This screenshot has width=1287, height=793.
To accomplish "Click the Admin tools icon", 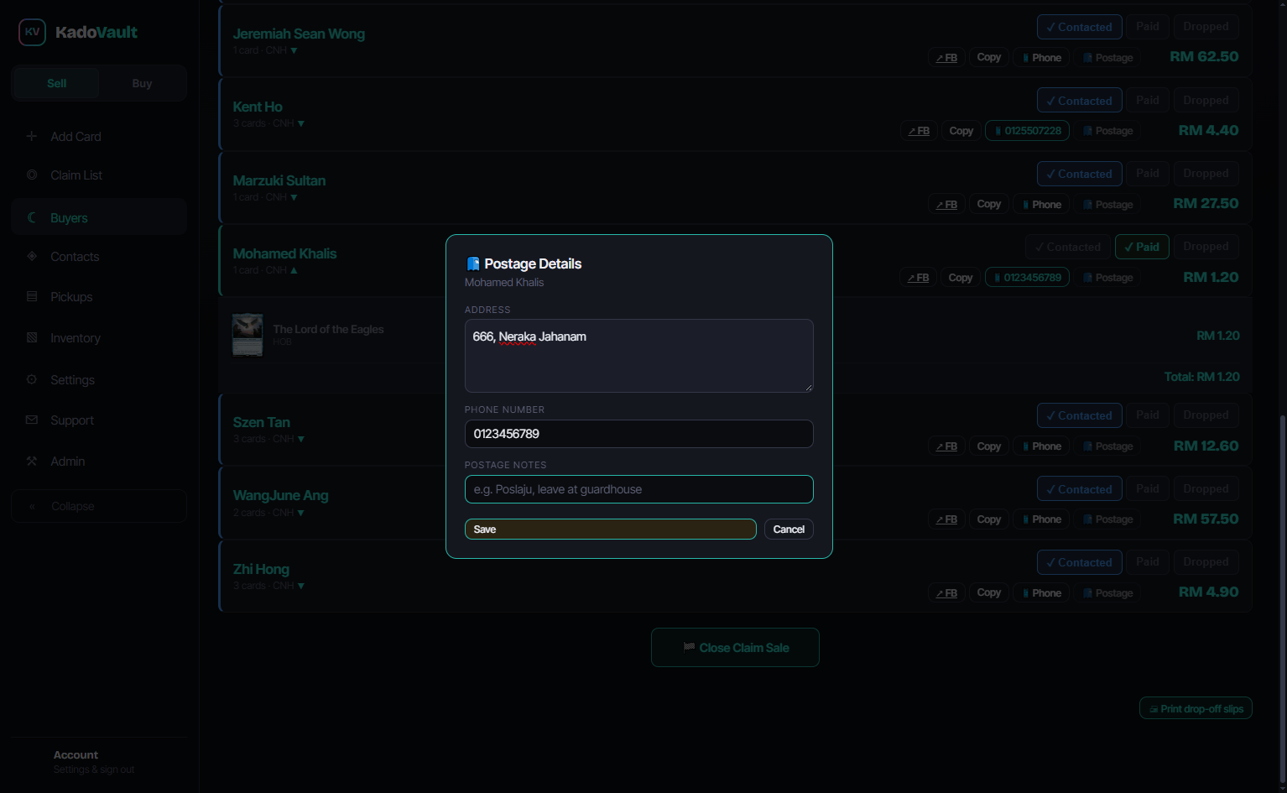I will coord(32,461).
